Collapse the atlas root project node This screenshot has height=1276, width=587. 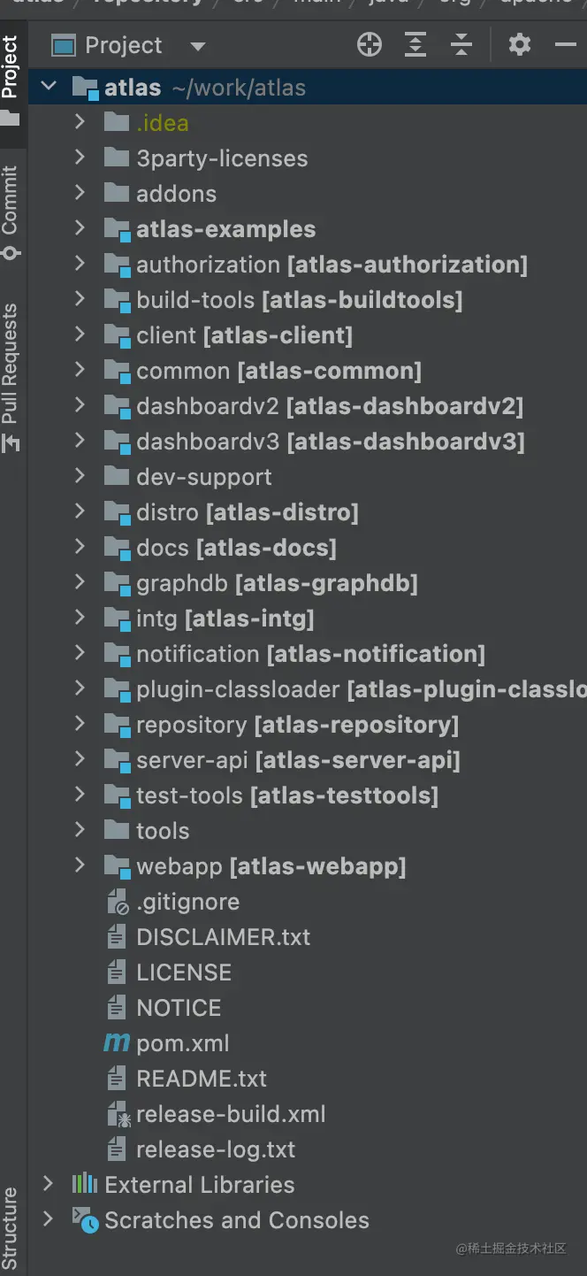50,87
